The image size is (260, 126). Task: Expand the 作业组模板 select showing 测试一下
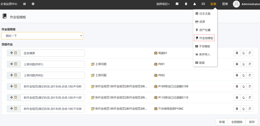[x=42, y=36]
